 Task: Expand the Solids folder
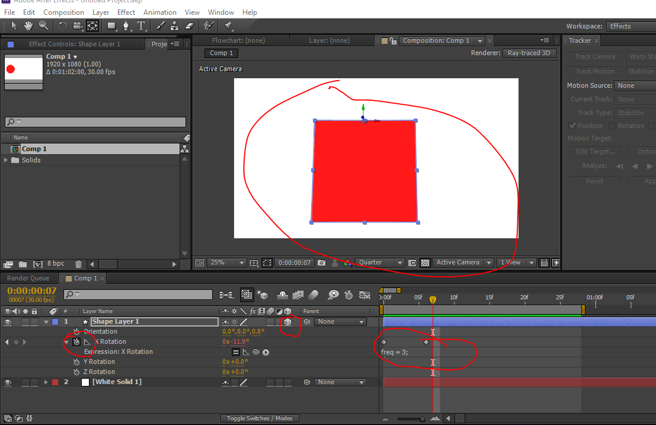(6, 160)
